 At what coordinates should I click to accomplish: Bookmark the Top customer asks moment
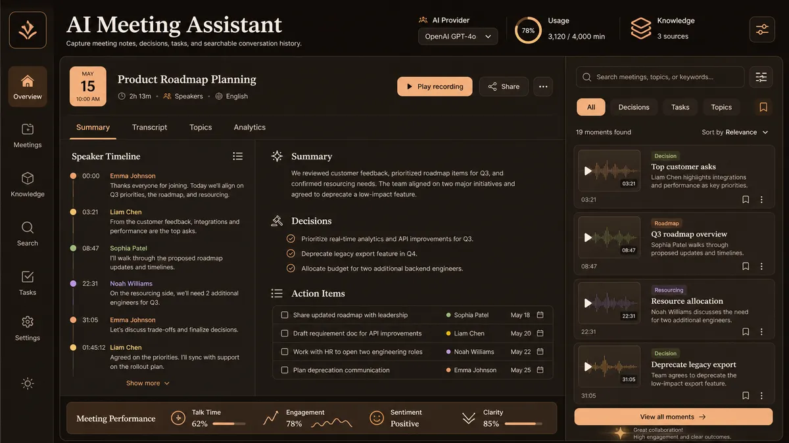(746, 200)
